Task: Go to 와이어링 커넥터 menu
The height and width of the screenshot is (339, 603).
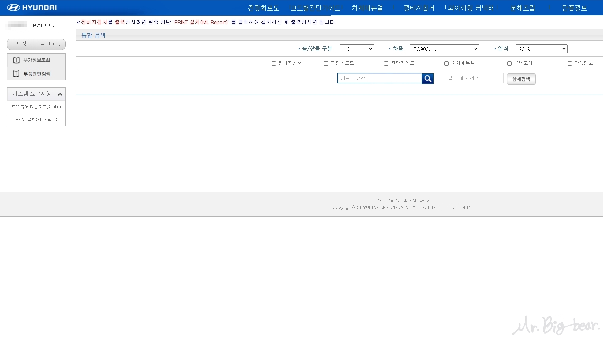Action: pyautogui.click(x=471, y=8)
